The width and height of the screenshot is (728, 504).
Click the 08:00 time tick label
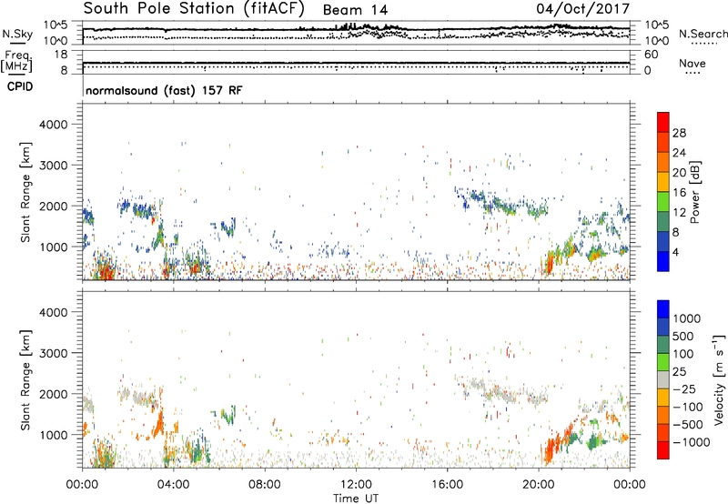(x=265, y=485)
